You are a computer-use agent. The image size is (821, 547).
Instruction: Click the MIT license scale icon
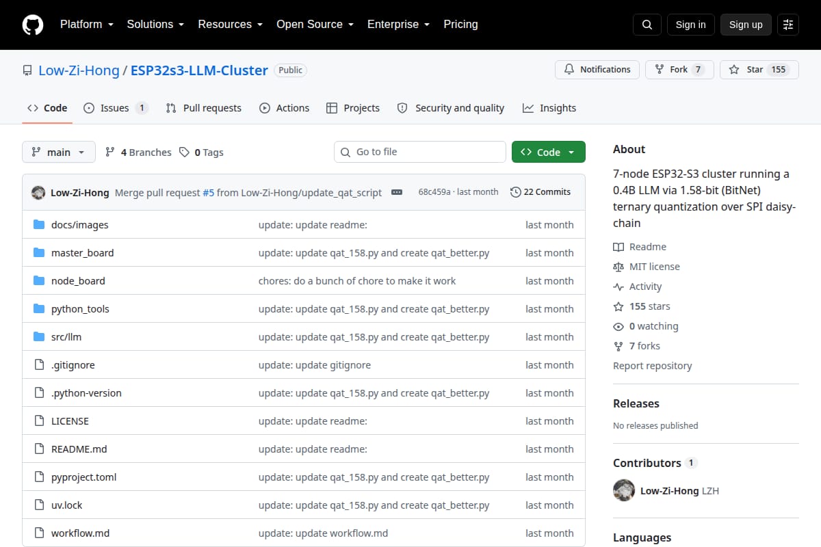click(618, 267)
